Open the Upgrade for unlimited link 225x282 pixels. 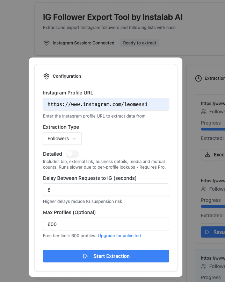119,236
